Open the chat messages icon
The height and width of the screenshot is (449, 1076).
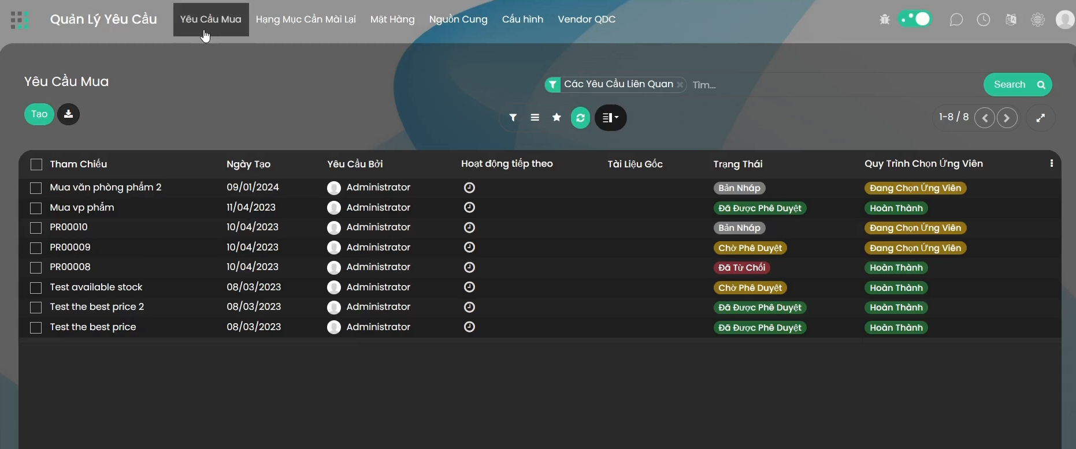coord(956,20)
